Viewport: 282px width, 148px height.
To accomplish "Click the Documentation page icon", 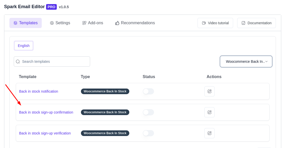I will 243,23.
